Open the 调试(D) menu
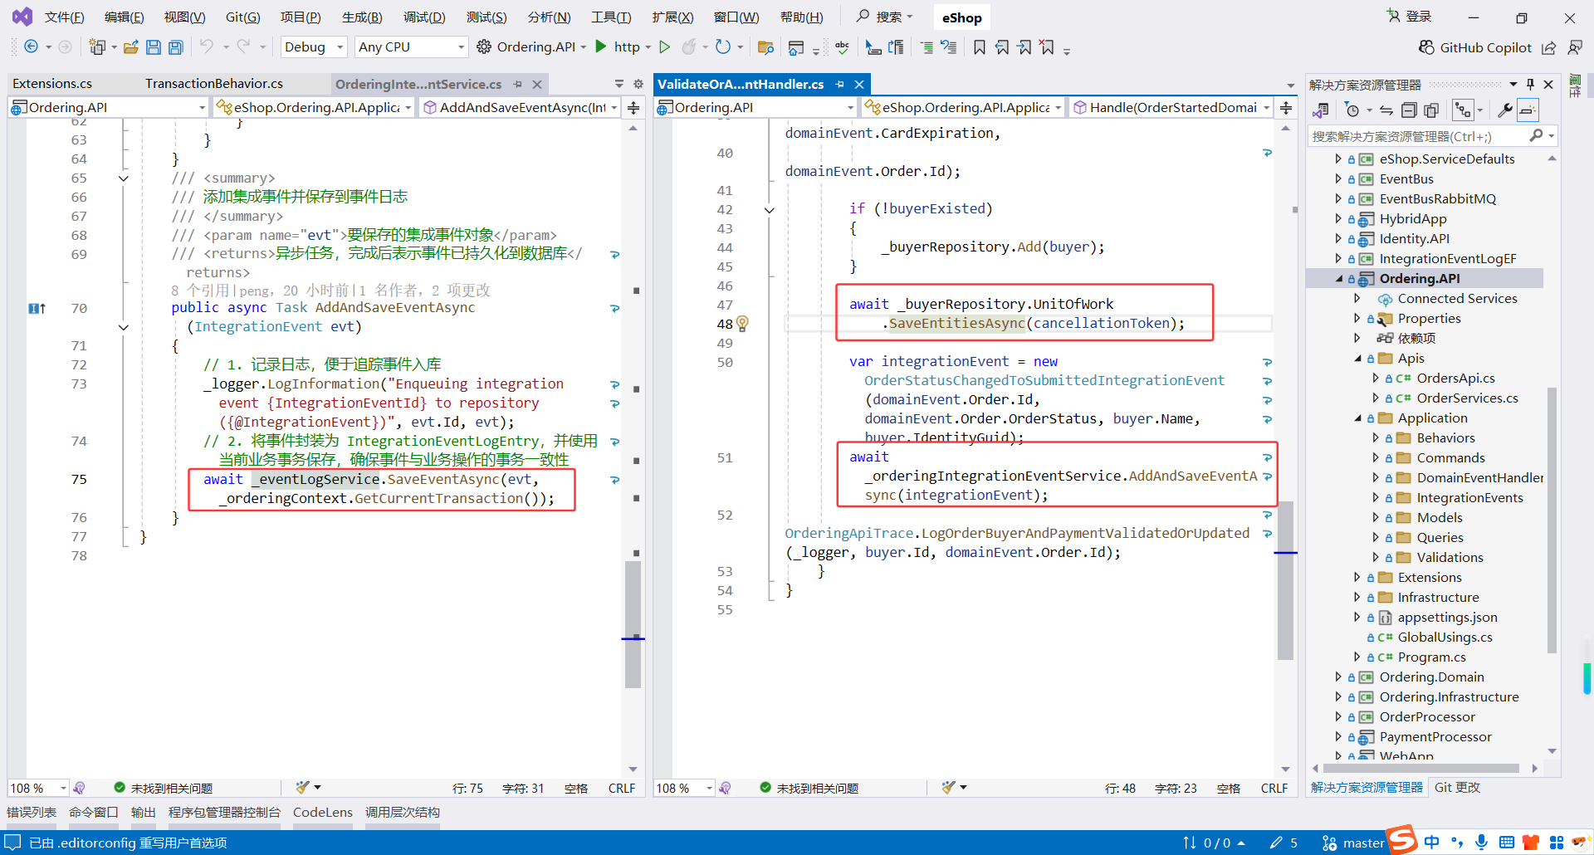Screen dimensions: 1594x855 coord(423,17)
